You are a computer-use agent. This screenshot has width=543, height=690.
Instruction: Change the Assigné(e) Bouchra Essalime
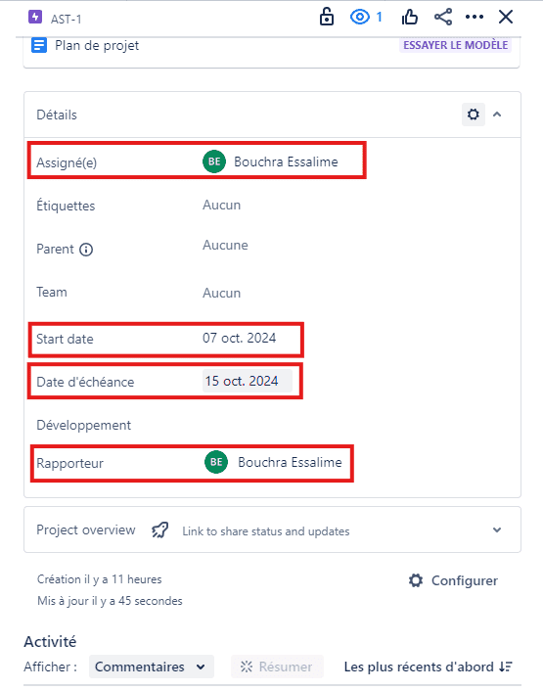270,161
